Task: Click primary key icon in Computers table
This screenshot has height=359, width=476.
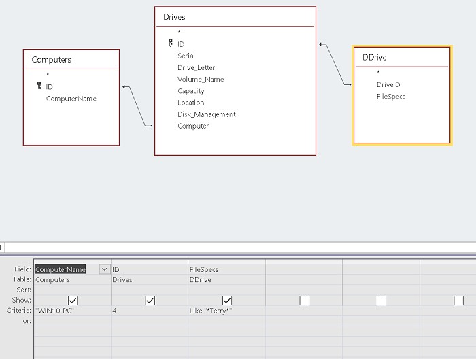Action: coord(39,86)
